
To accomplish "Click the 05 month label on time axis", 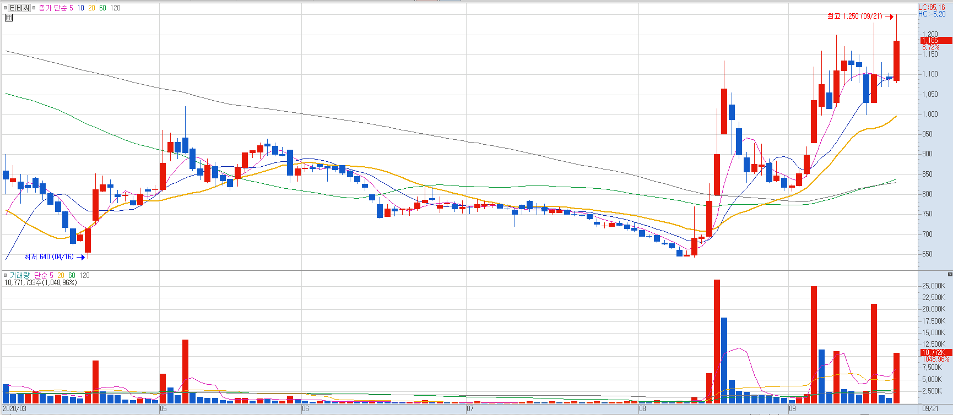I will [x=163, y=409].
